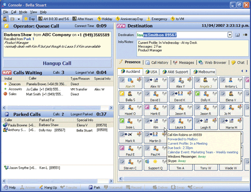The height and width of the screenshot is (192, 251).
Task: Open dropdown arrow beside the toolbar status icon
Action: (x=19, y=19)
